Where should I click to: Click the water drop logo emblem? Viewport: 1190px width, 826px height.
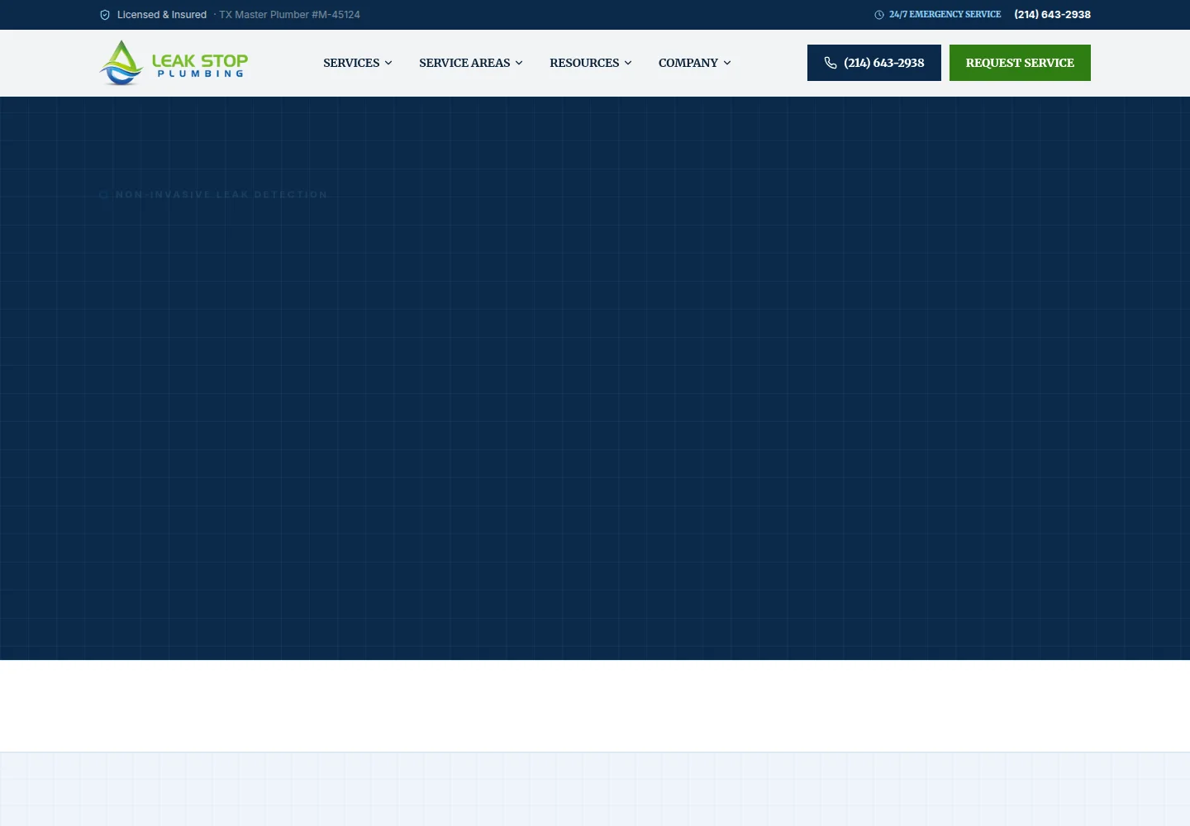pyautogui.click(x=121, y=63)
